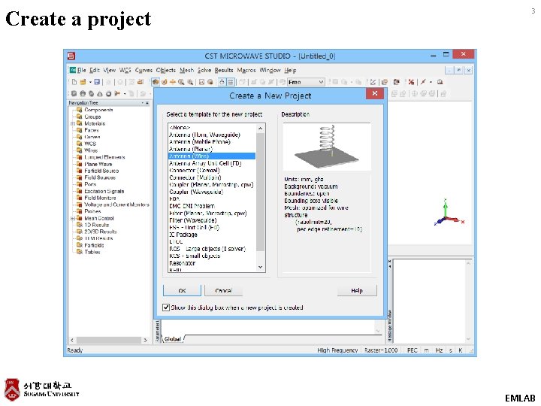
Task: Click the helix antenna preview thumbnail
Action: tap(327, 147)
